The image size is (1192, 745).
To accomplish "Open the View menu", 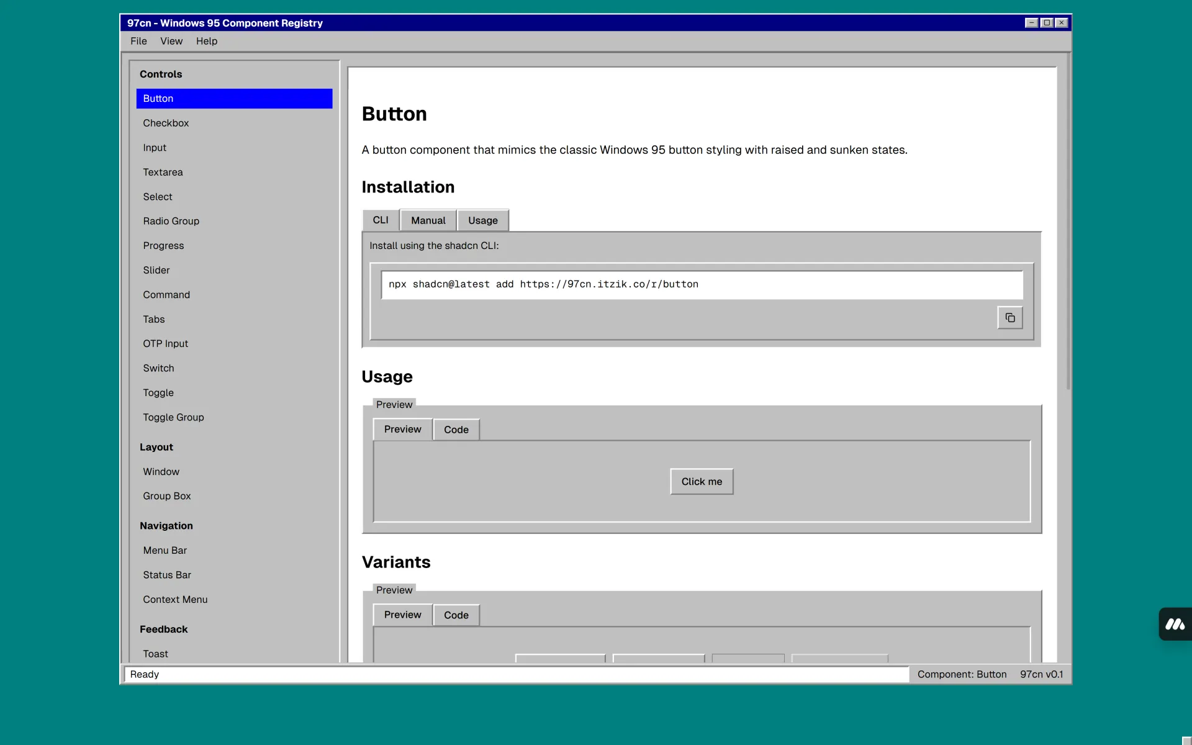I will 171,41.
